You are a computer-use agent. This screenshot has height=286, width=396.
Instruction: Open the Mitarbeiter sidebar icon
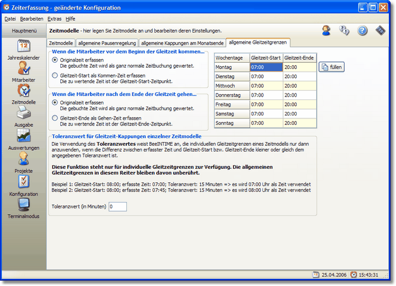pos(24,68)
